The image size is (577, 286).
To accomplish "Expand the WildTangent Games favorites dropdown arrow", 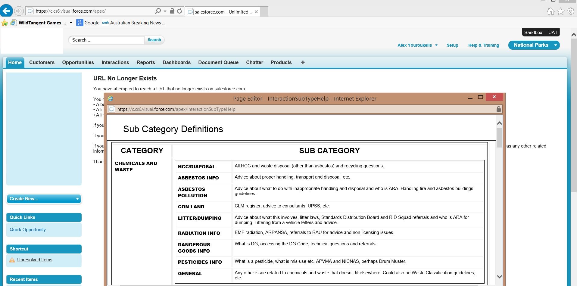I will pos(71,23).
